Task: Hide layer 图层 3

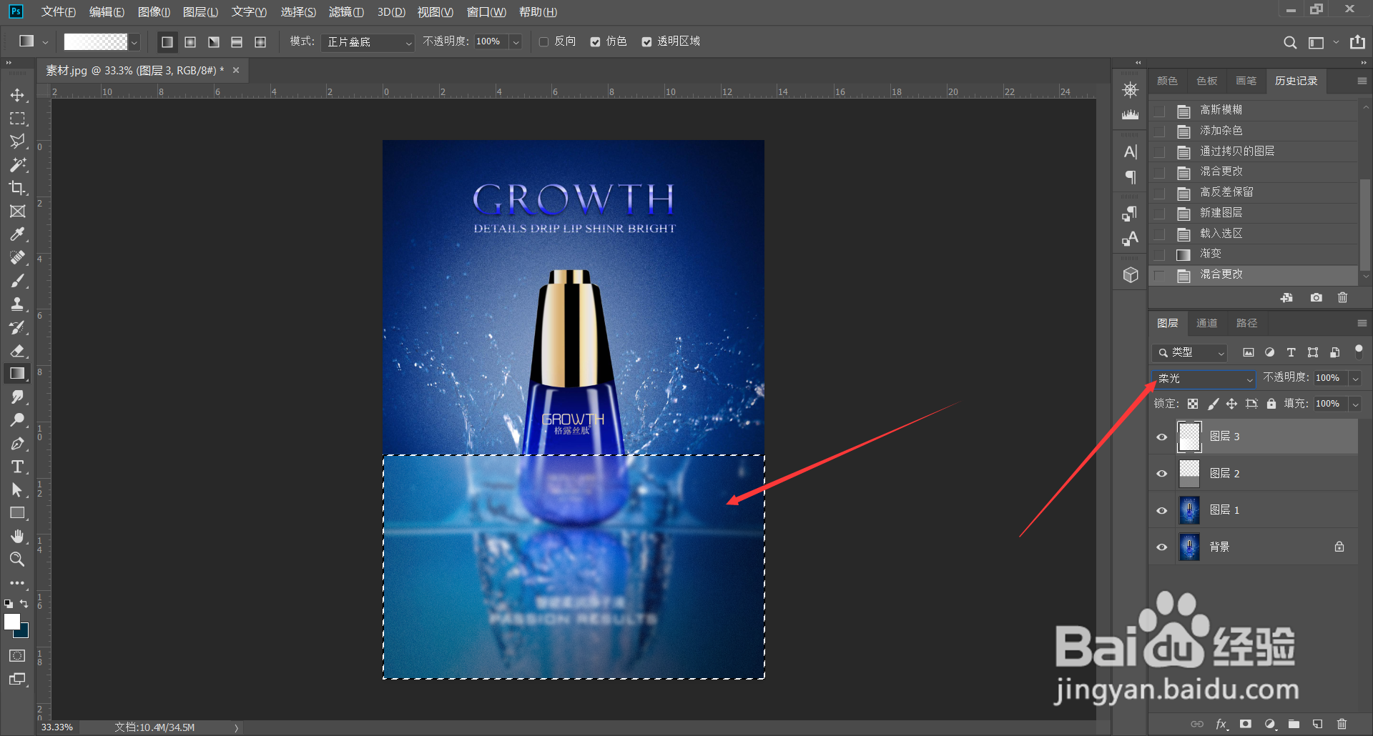Action: 1161,437
